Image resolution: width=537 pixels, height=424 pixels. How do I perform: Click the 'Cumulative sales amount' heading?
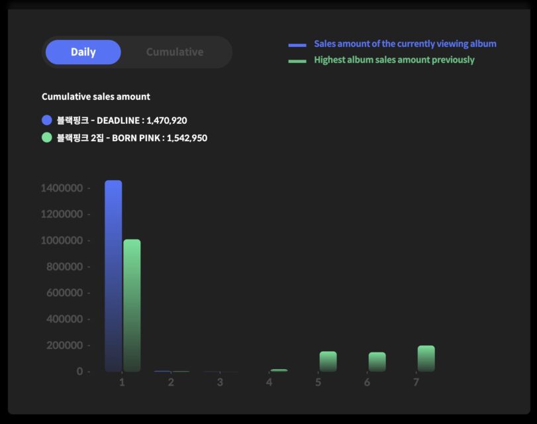96,97
